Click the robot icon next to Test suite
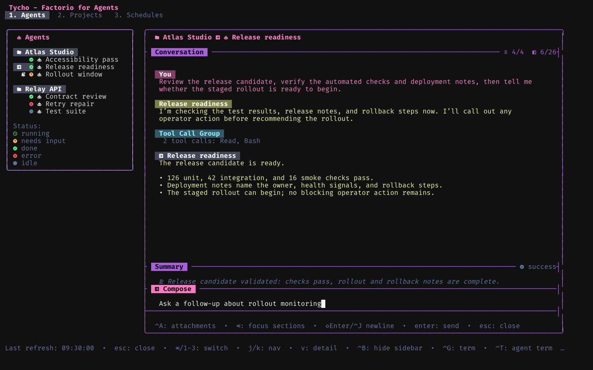 tap(40, 111)
